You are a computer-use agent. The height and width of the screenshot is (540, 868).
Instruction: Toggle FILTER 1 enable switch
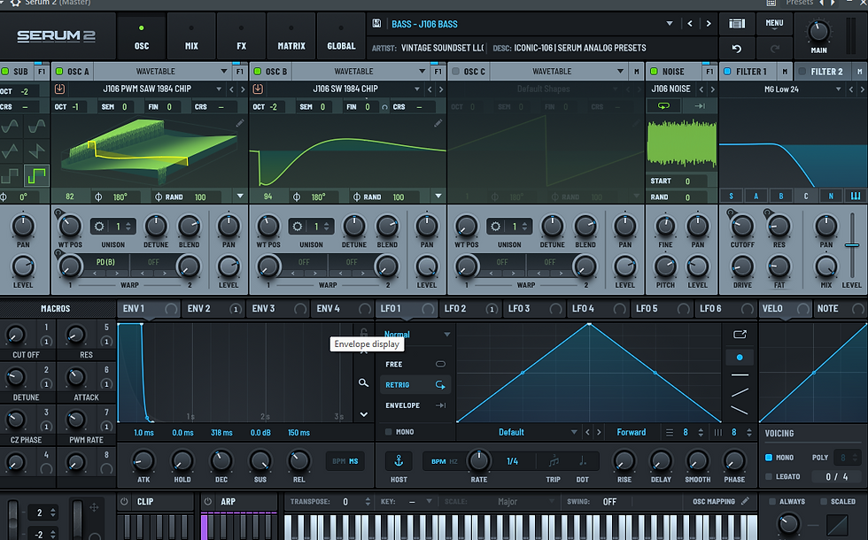point(727,72)
